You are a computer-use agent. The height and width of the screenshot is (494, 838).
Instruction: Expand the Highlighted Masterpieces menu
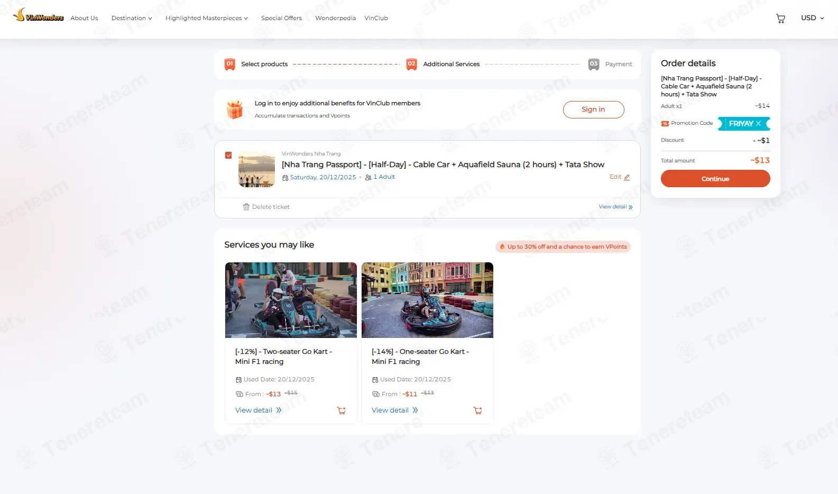tap(206, 18)
